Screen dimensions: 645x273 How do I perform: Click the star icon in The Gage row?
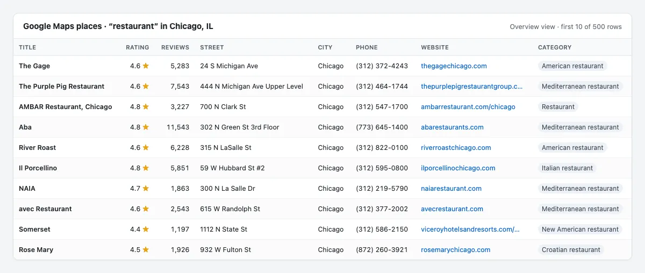pos(146,66)
